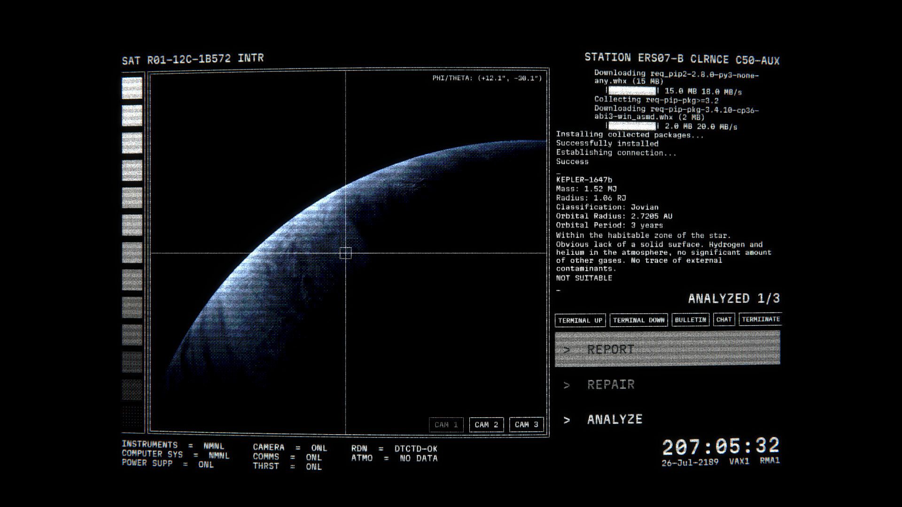Click the arrow beside REPORT
This screenshot has height=507, width=902.
click(567, 350)
